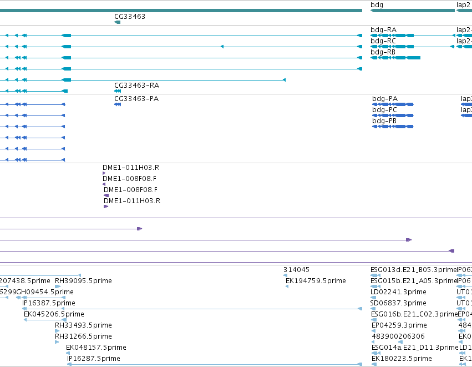Click the lap2 gene label
The width and height of the screenshot is (472, 367).
tap(463, 5)
